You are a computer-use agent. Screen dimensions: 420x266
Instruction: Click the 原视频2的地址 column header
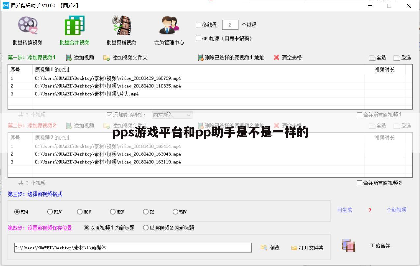pyautogui.click(x=52, y=138)
